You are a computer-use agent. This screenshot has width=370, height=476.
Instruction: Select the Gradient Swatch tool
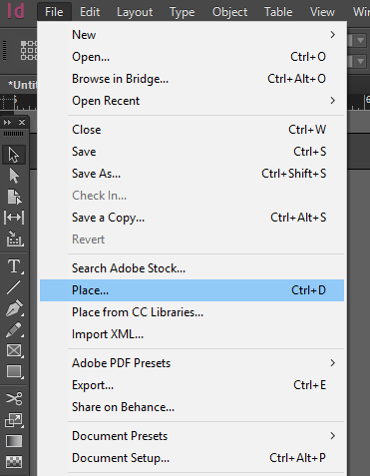(14, 441)
